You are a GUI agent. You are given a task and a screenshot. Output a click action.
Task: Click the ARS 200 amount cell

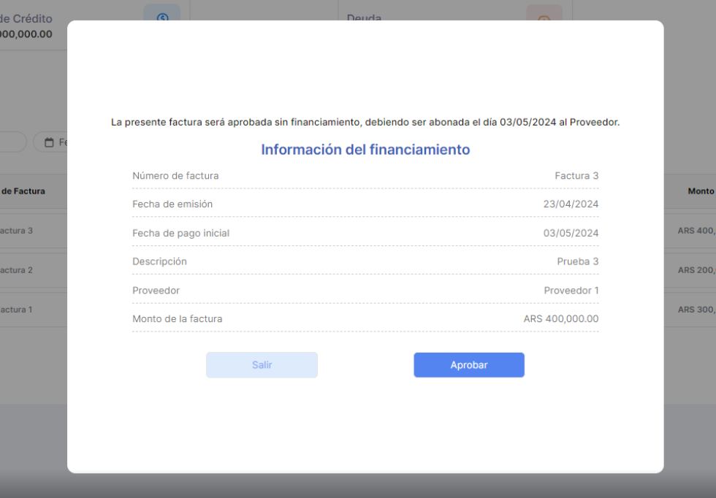click(696, 270)
